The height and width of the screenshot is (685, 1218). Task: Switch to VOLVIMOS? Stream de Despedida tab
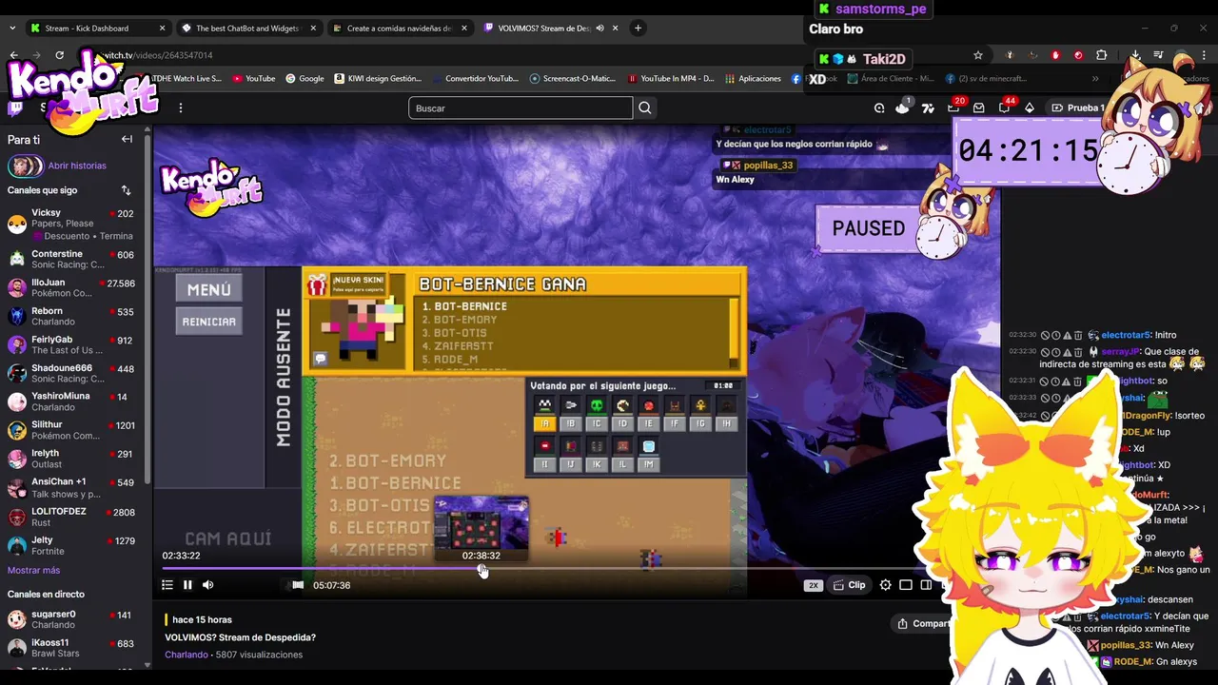(x=550, y=29)
